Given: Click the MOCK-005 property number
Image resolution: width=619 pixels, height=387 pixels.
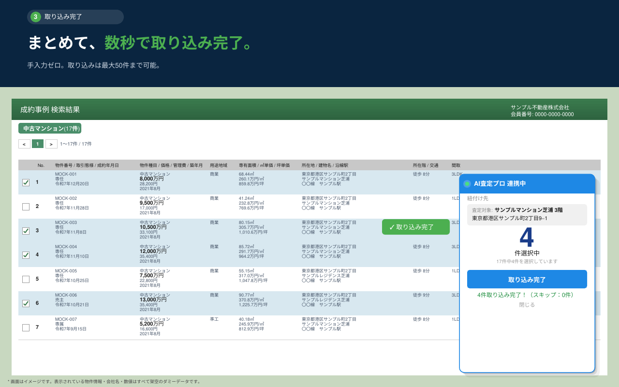Looking at the screenshot, I should coord(66,271).
